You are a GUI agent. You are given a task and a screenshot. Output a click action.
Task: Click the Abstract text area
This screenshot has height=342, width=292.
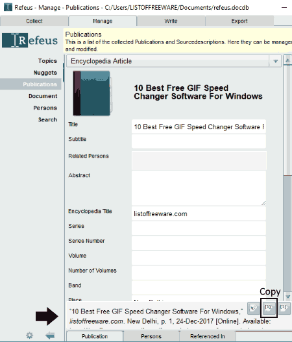[x=199, y=188]
